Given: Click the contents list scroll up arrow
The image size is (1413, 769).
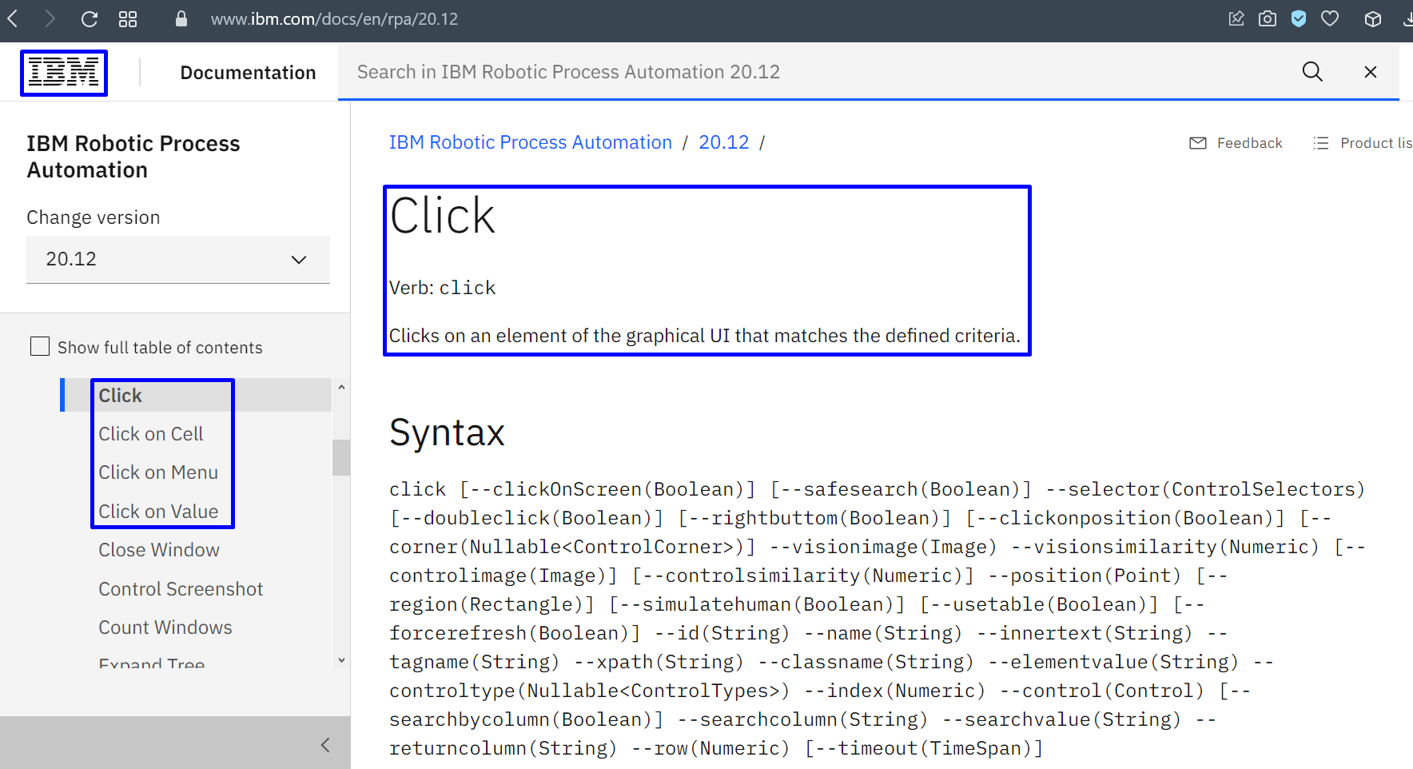Looking at the screenshot, I should click(x=341, y=387).
